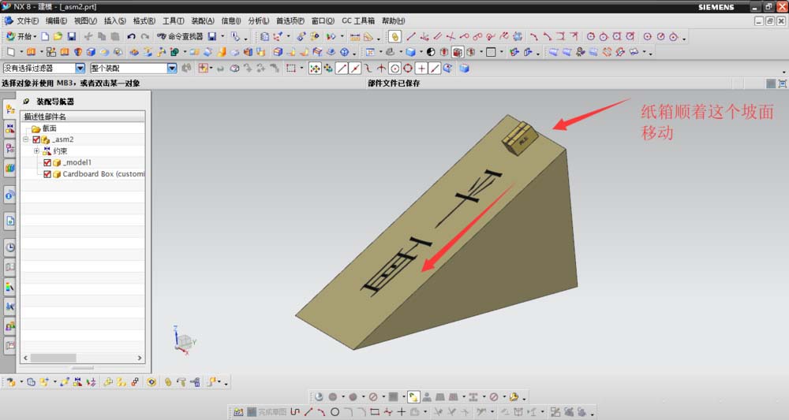Click the navigator horizontal scrollbar left arrow
The width and height of the screenshot is (789, 420).
(26, 358)
